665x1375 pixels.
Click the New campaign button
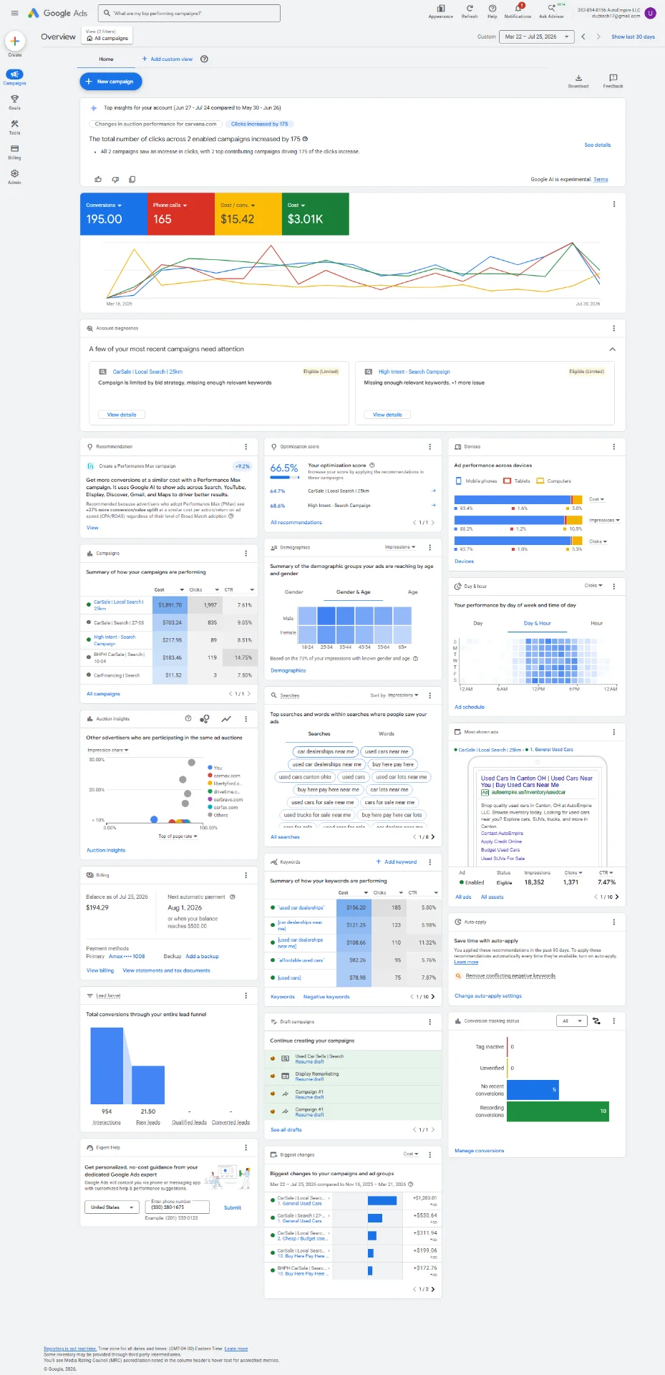pyautogui.click(x=111, y=82)
